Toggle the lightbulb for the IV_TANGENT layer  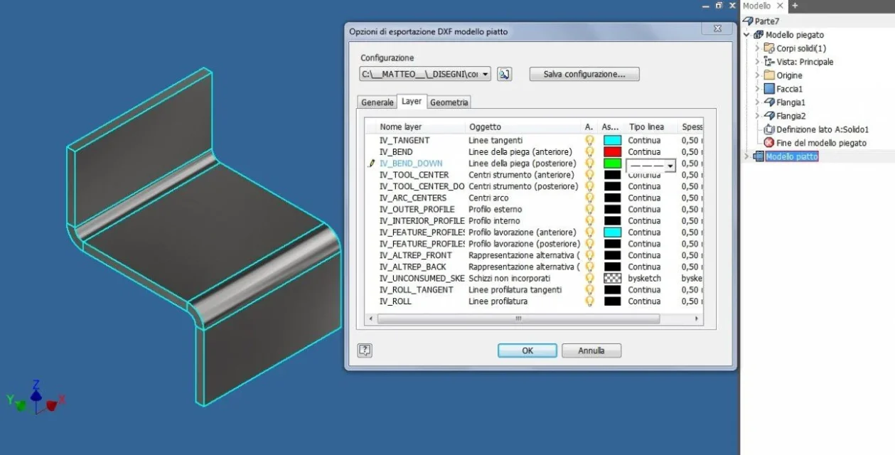[x=589, y=141]
